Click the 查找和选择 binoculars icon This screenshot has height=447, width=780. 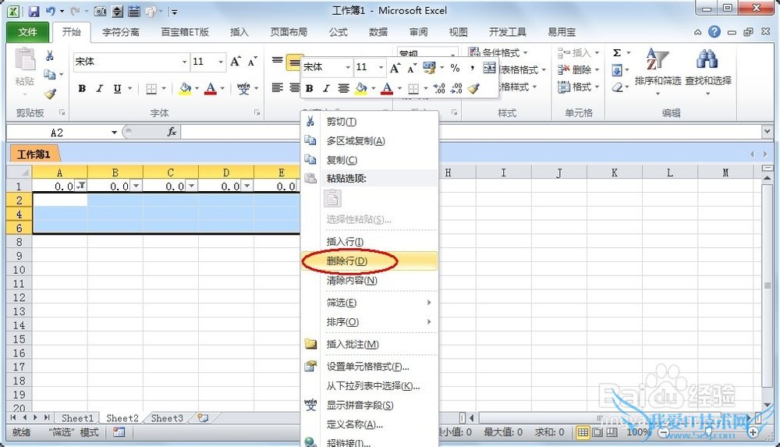[707, 59]
